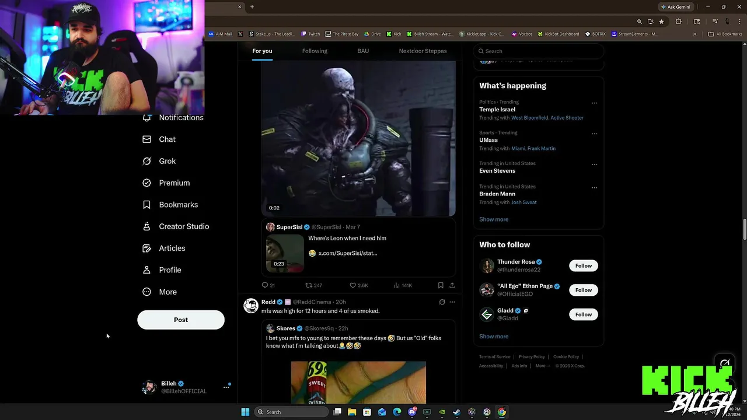747x420 pixels.
Task: Reply to the SuperSisi quote post
Action: point(268,285)
